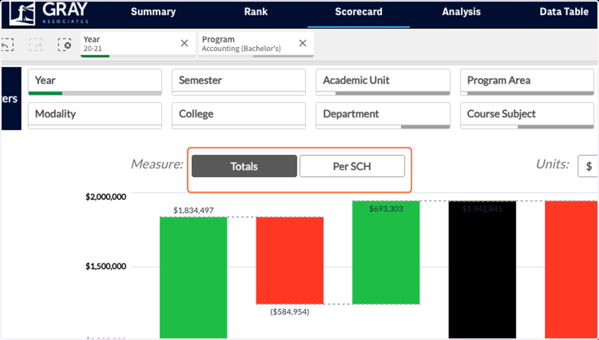This screenshot has width=599, height=340.
Task: Click the Measure: label
Action: coord(157,164)
